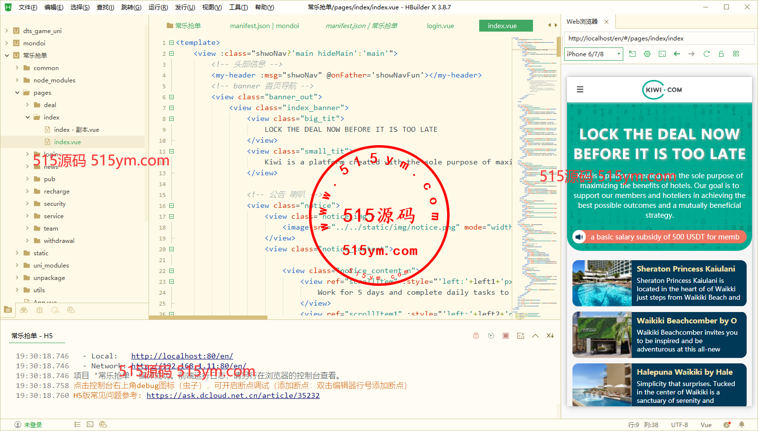Collapse the pages folder in project tree
The image size is (758, 431).
point(17,92)
